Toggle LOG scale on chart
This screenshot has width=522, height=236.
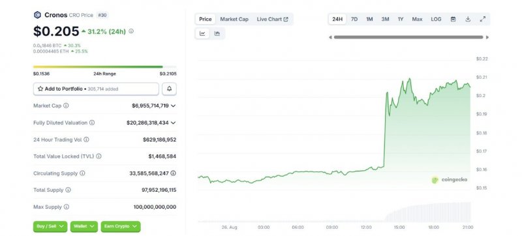(x=436, y=20)
